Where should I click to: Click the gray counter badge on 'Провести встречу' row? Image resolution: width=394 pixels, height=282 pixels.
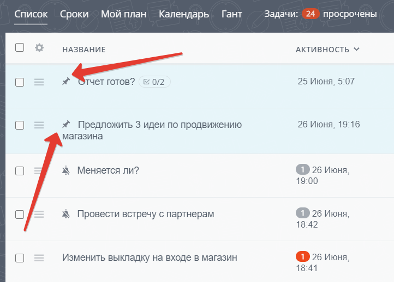pyautogui.click(x=302, y=213)
